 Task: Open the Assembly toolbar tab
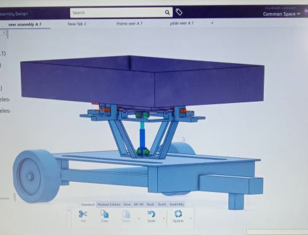pyautogui.click(x=177, y=204)
